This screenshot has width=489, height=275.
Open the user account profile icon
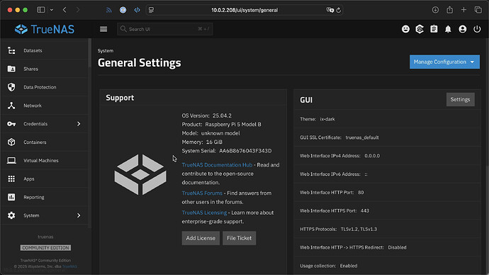click(x=463, y=29)
